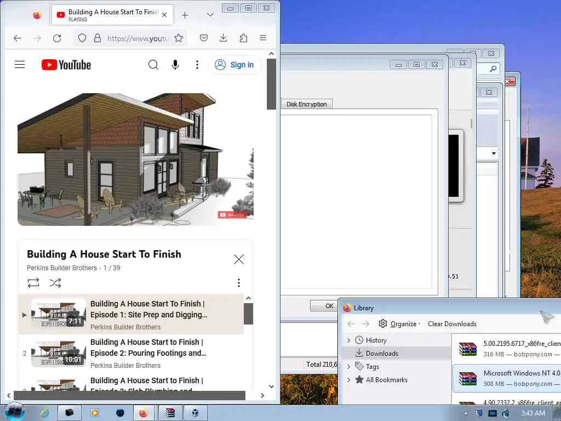The width and height of the screenshot is (561, 421).
Task: Open YouTube settings three-dot menu
Action: pyautogui.click(x=197, y=65)
